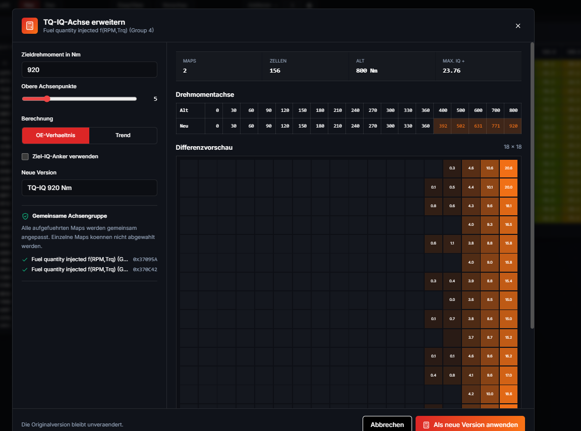Click the Zieldrehmoment in Nm input field

(x=89, y=70)
